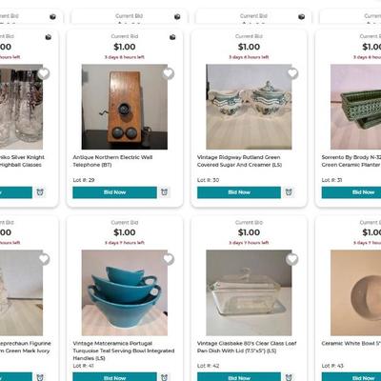Open Vintage Glasbake Clear Glass Loaf Pan title
Screen dimensions: 381x381
click(x=247, y=347)
